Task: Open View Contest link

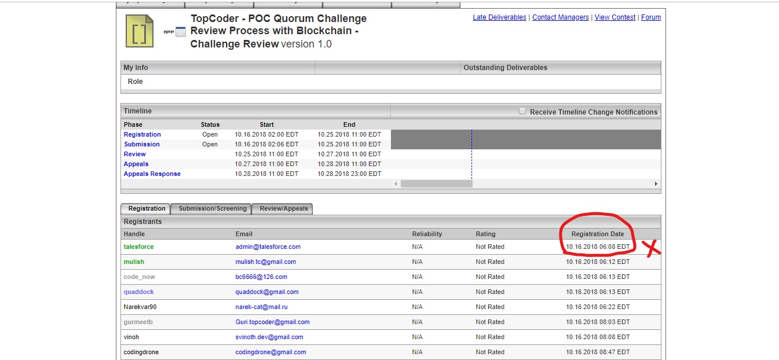Action: [615, 17]
